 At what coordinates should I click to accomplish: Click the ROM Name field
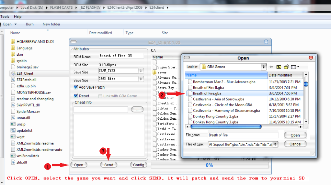(x=121, y=56)
